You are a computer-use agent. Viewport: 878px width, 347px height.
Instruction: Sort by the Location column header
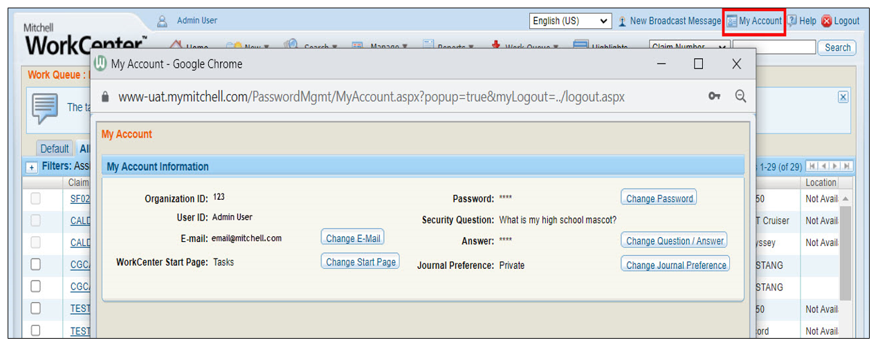pos(821,182)
